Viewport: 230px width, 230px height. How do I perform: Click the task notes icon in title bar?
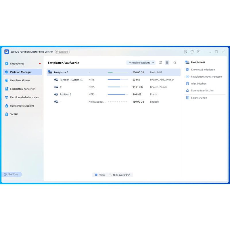click(185, 52)
